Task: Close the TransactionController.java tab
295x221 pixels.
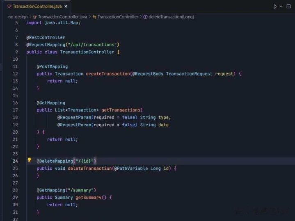Action: coord(66,7)
